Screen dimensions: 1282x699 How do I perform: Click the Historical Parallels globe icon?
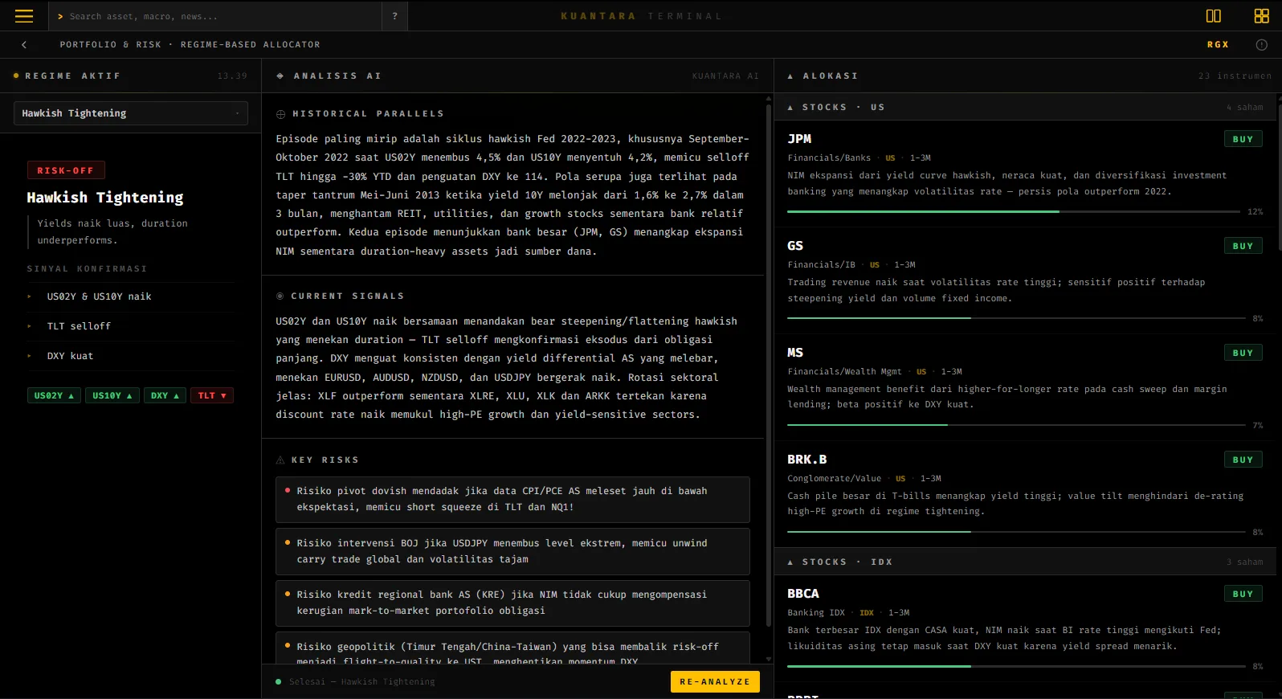point(280,115)
